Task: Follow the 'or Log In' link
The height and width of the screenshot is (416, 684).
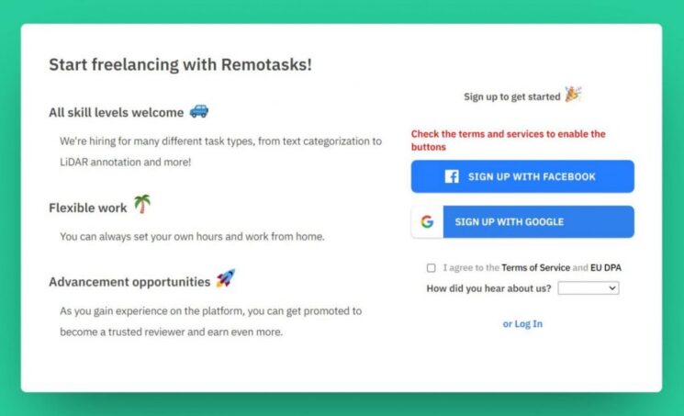Action: click(522, 324)
